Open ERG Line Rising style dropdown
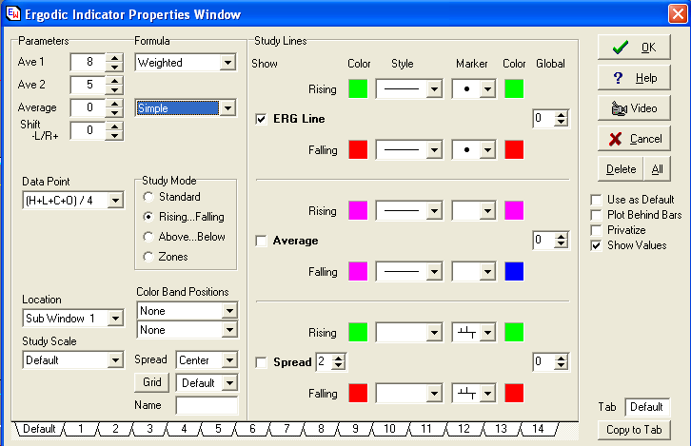 [434, 89]
